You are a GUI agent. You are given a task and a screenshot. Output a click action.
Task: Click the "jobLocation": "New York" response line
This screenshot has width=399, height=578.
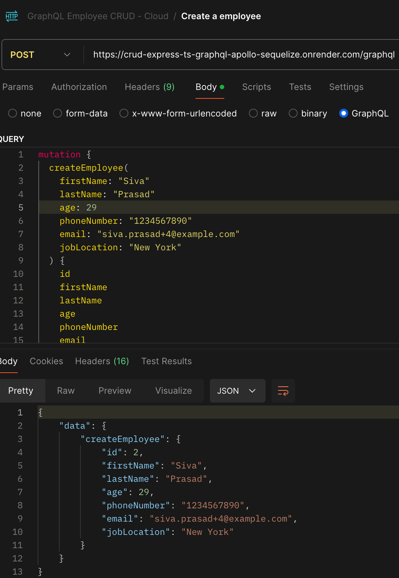click(168, 532)
